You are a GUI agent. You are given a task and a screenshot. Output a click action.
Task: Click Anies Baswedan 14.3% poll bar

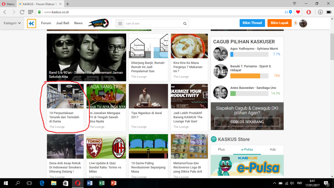click(249, 93)
